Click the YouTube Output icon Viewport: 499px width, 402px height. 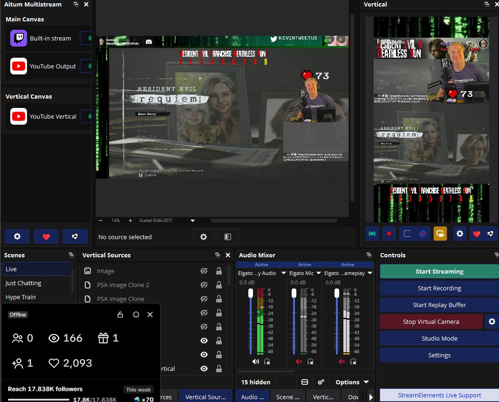(x=19, y=66)
